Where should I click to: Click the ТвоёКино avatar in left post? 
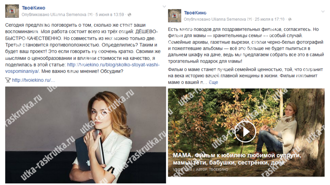tap(12, 11)
